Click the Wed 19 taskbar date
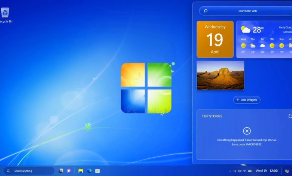Viewport: 292px width, 176px height. click(261, 171)
